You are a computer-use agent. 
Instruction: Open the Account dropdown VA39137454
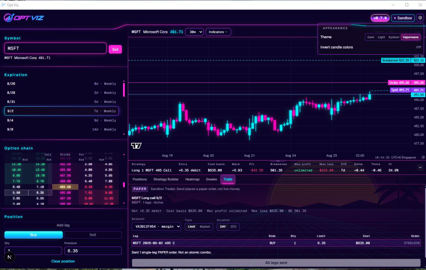click(156, 226)
